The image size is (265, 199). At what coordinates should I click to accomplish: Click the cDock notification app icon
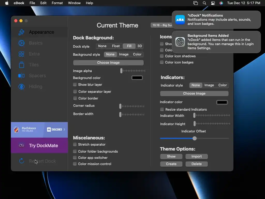tap(180, 20)
